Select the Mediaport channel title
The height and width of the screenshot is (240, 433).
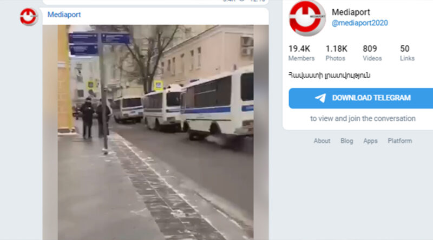click(x=351, y=12)
